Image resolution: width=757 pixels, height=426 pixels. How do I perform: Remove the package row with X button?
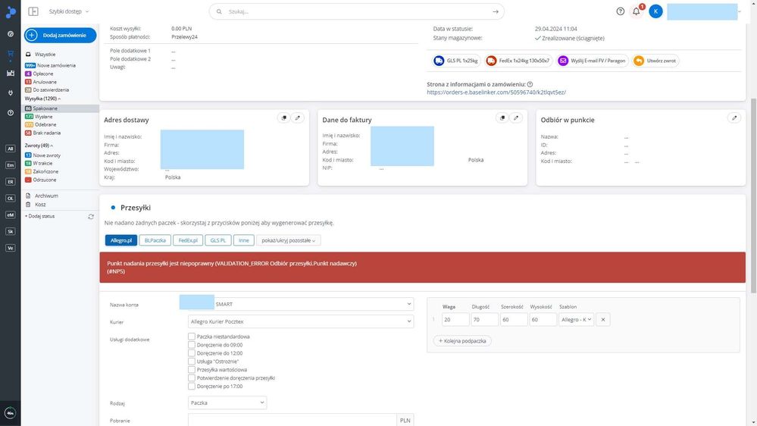click(x=603, y=319)
